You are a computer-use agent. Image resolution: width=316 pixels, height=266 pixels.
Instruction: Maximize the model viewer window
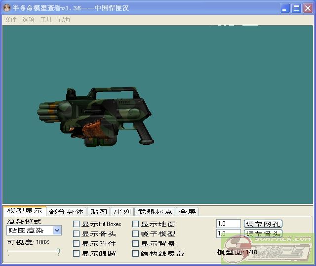296,8
